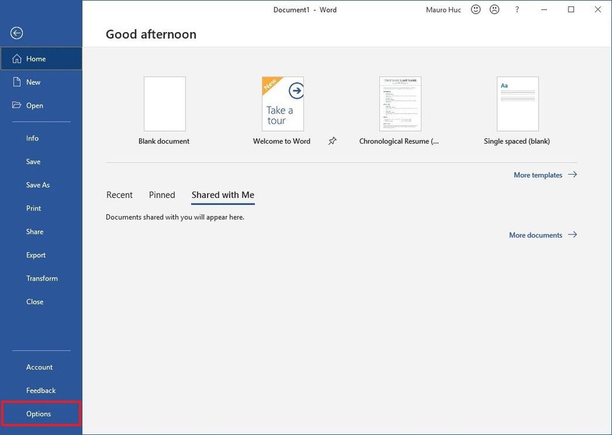Click the back arrow to exit backstage view
This screenshot has height=435, width=612.
pyautogui.click(x=16, y=32)
